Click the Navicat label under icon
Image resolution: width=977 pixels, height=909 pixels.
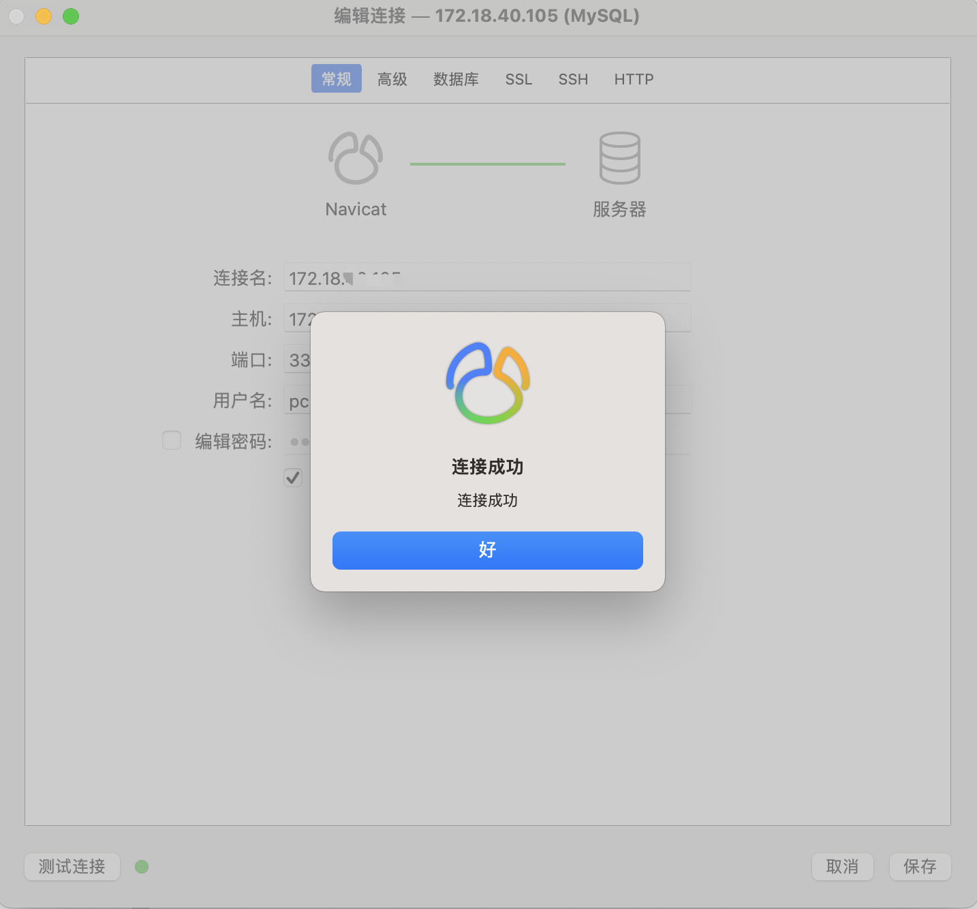[x=356, y=209]
